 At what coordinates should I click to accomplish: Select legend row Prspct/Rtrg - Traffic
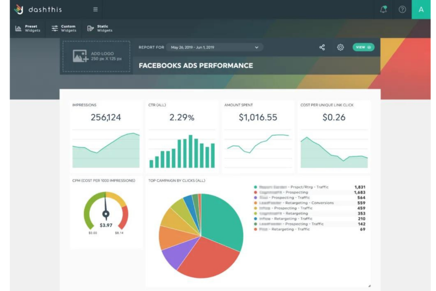pos(310,187)
